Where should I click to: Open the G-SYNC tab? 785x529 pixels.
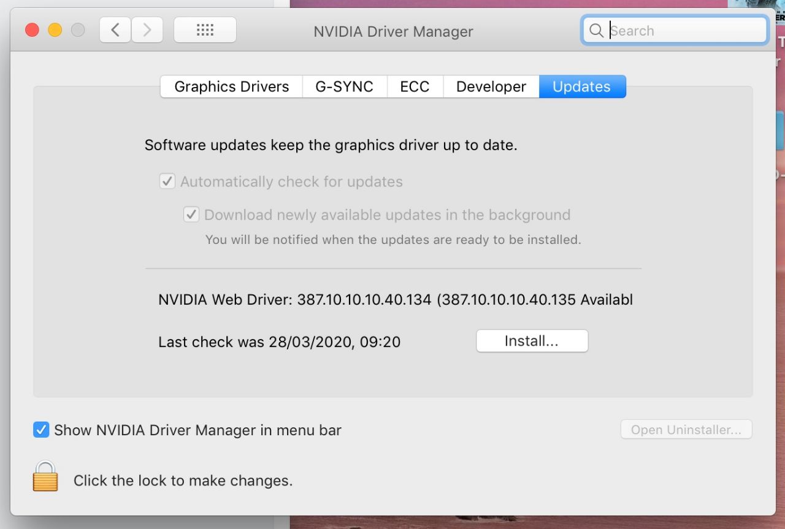(x=345, y=86)
